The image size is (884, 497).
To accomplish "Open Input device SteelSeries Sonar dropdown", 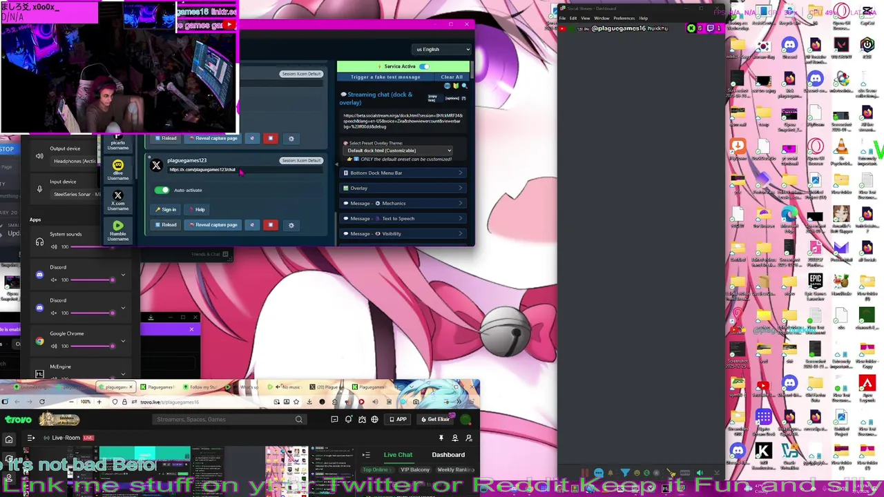I will 77,194.
